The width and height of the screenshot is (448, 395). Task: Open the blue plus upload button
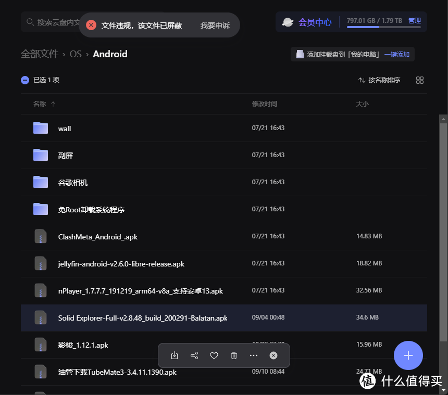408,355
